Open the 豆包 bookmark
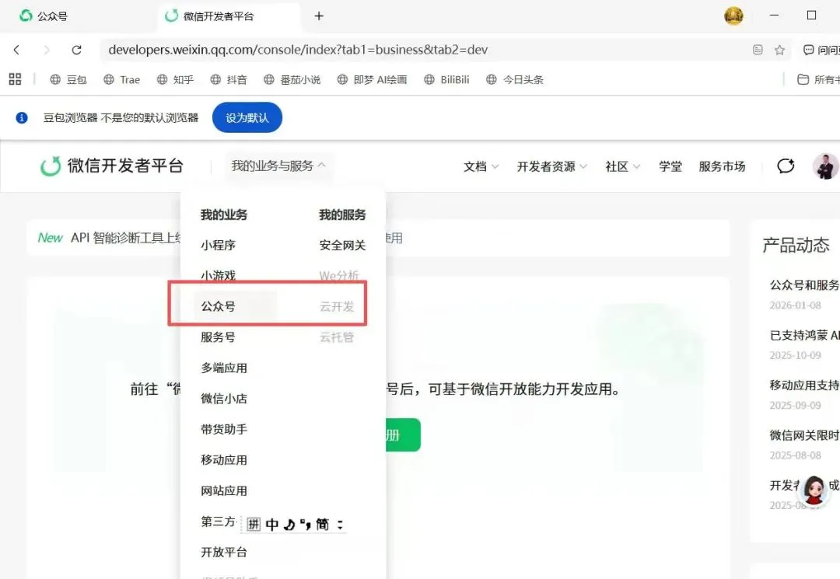 (68, 80)
